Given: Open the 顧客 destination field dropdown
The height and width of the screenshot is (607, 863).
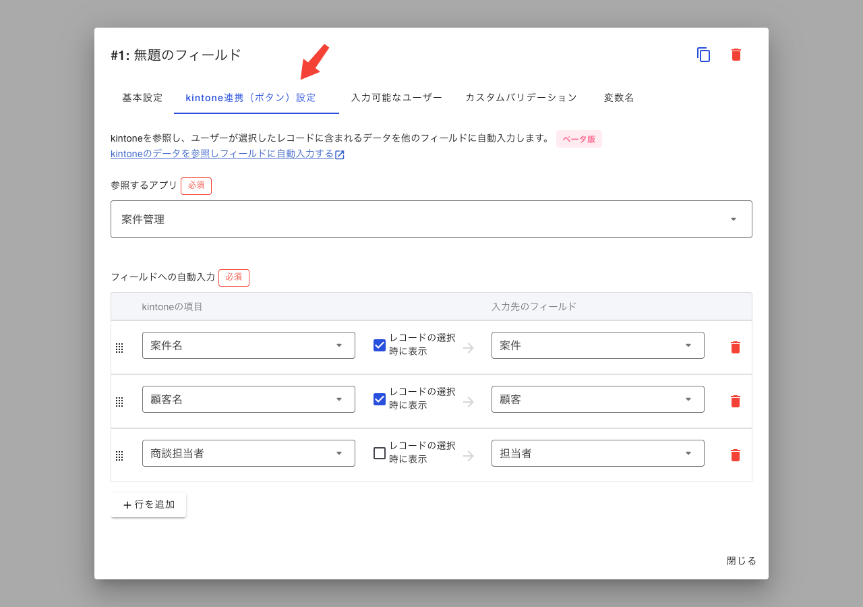Looking at the screenshot, I should (x=598, y=399).
